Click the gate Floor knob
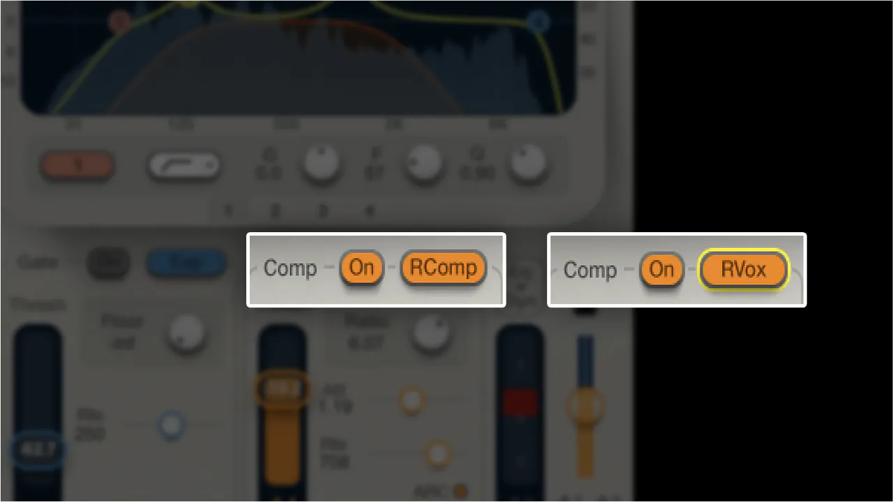 [187, 332]
